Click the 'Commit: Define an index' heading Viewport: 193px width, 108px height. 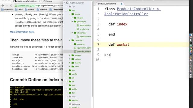36,80
